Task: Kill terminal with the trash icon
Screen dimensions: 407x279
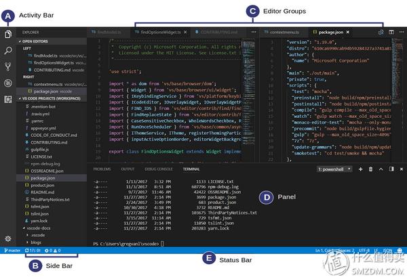Action: 370,169
